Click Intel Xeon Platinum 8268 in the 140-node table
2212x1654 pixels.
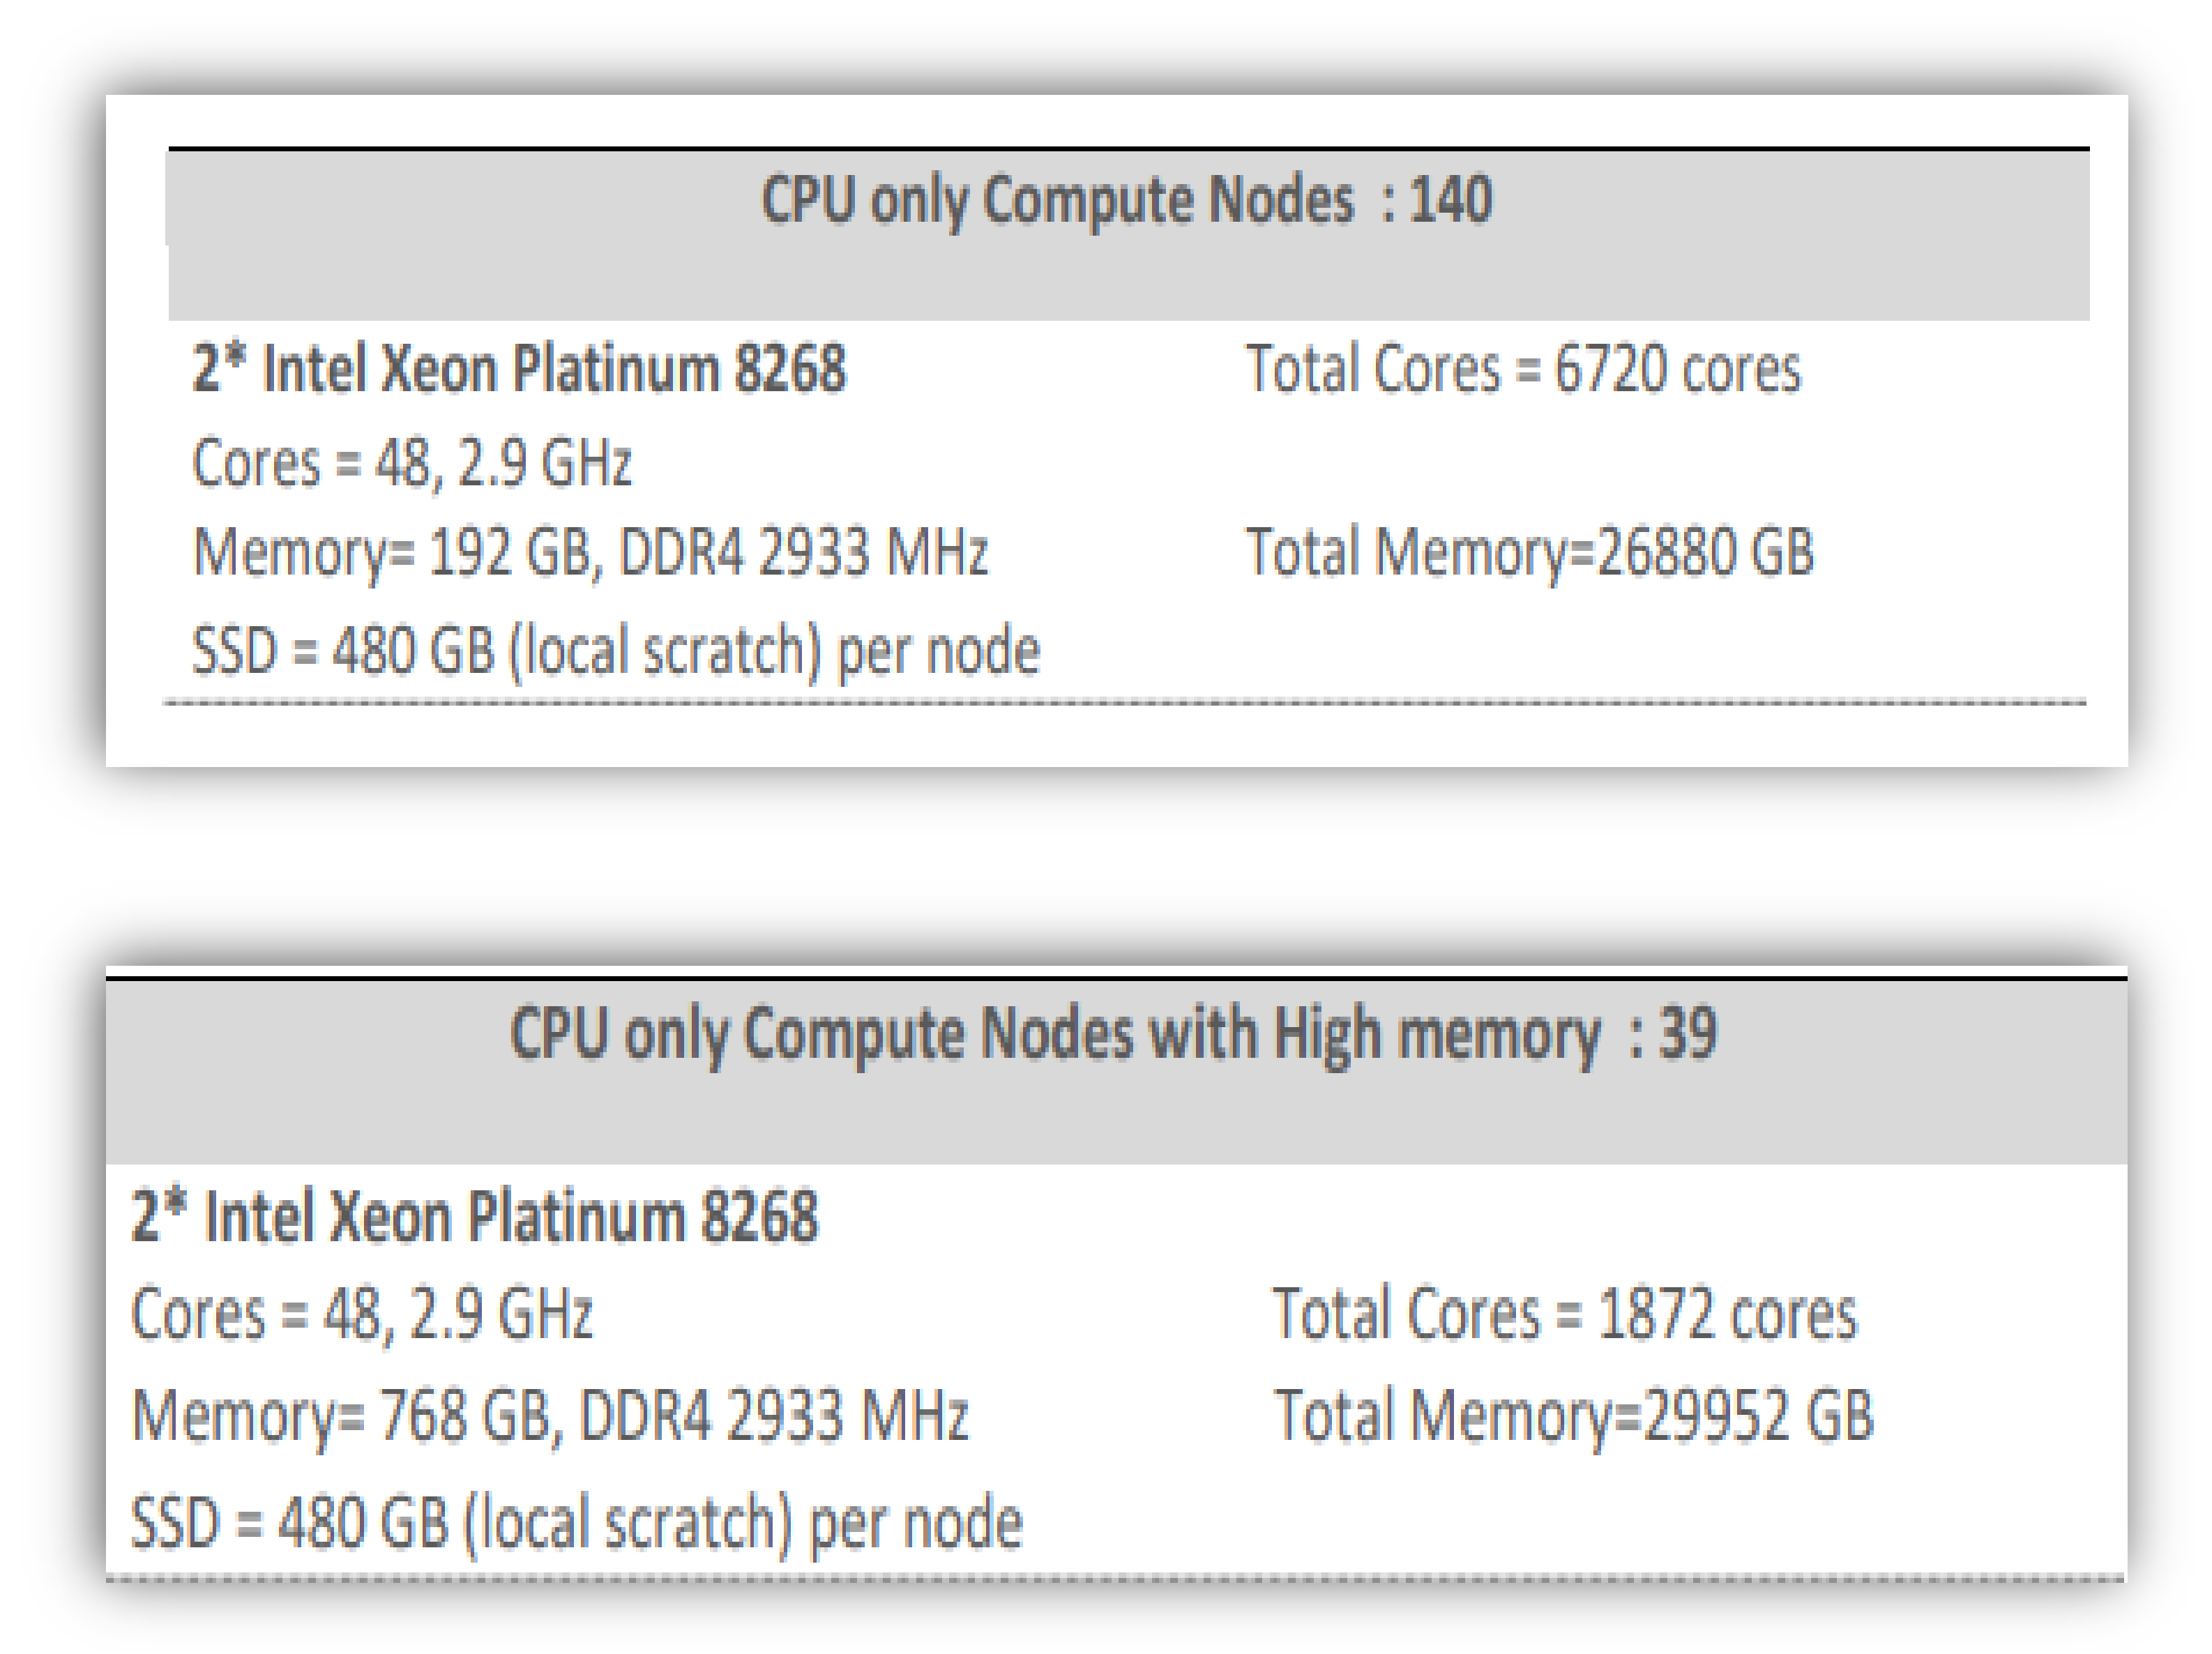point(519,369)
